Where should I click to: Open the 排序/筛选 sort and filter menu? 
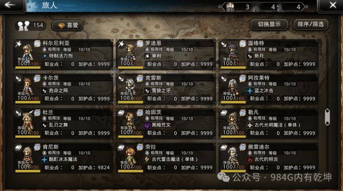pos(311,24)
